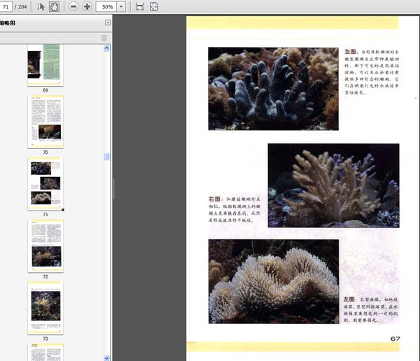Screen dimensions: 420x361
Task: Click the fit full page icon
Action: click(x=153, y=6)
